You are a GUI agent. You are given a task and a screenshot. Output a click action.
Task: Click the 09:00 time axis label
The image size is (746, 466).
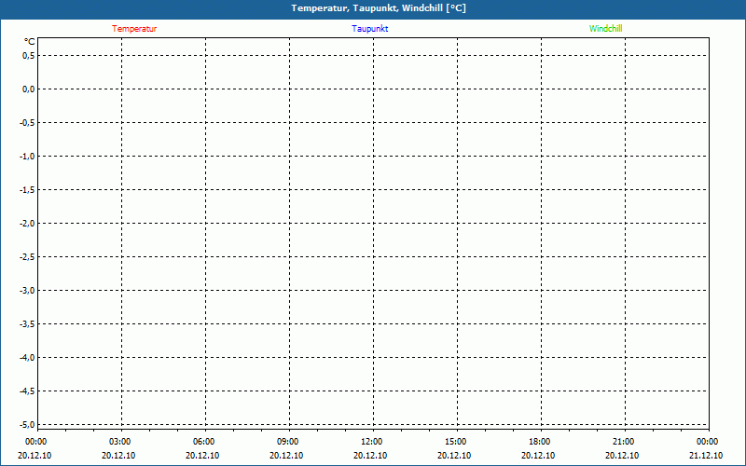click(288, 442)
